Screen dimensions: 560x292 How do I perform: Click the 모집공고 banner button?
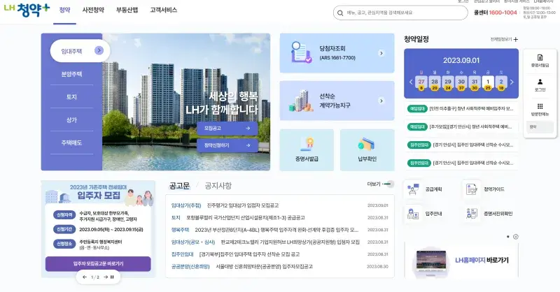coord(227,129)
